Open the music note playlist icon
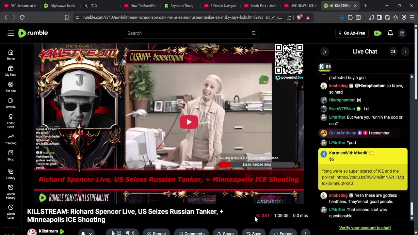Viewport: 418px width, 235px height. [371, 17]
